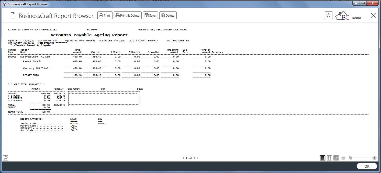
Task: Go to the previous page arrow
Action: 183,158
